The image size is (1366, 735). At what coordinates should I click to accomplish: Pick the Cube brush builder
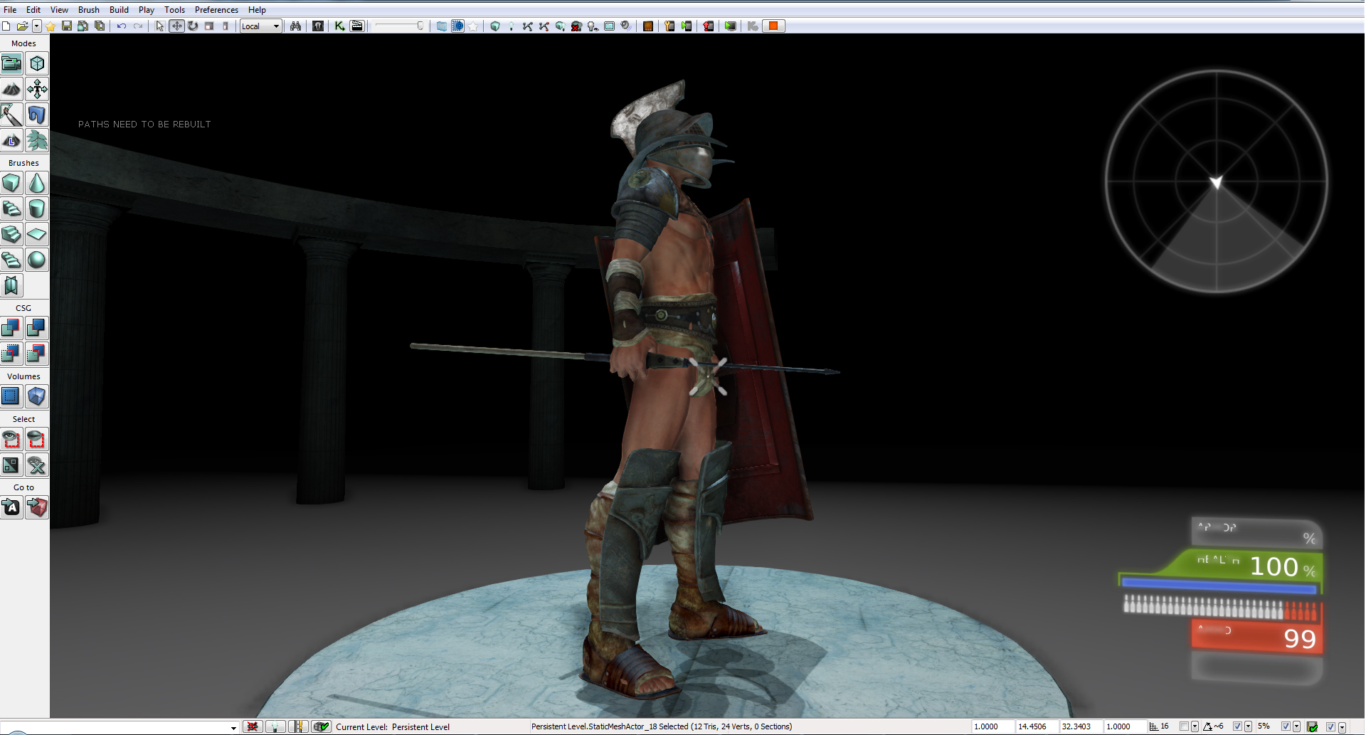(11, 184)
